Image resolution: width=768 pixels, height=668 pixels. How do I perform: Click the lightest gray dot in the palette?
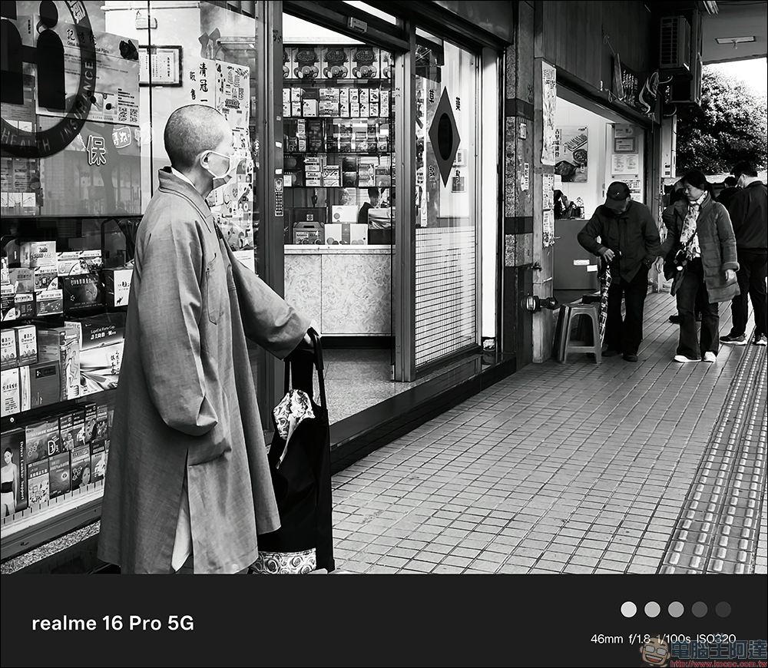tap(628, 609)
